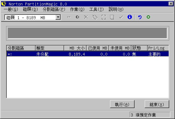Click the 3 項預定作業 status bar entry
Screen dimensions: 175x119
pyautogui.click(x=150, y=115)
